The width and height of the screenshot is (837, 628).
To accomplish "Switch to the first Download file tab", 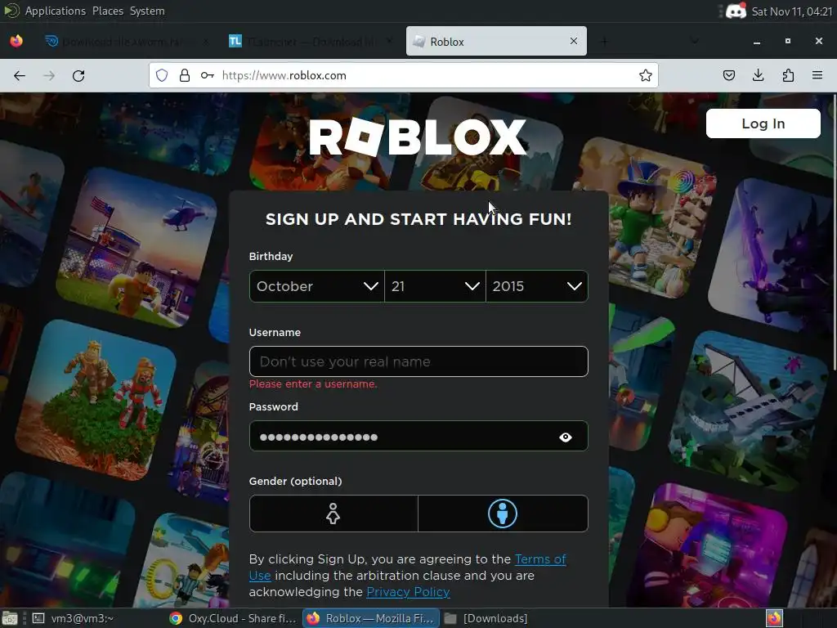I will (x=127, y=41).
